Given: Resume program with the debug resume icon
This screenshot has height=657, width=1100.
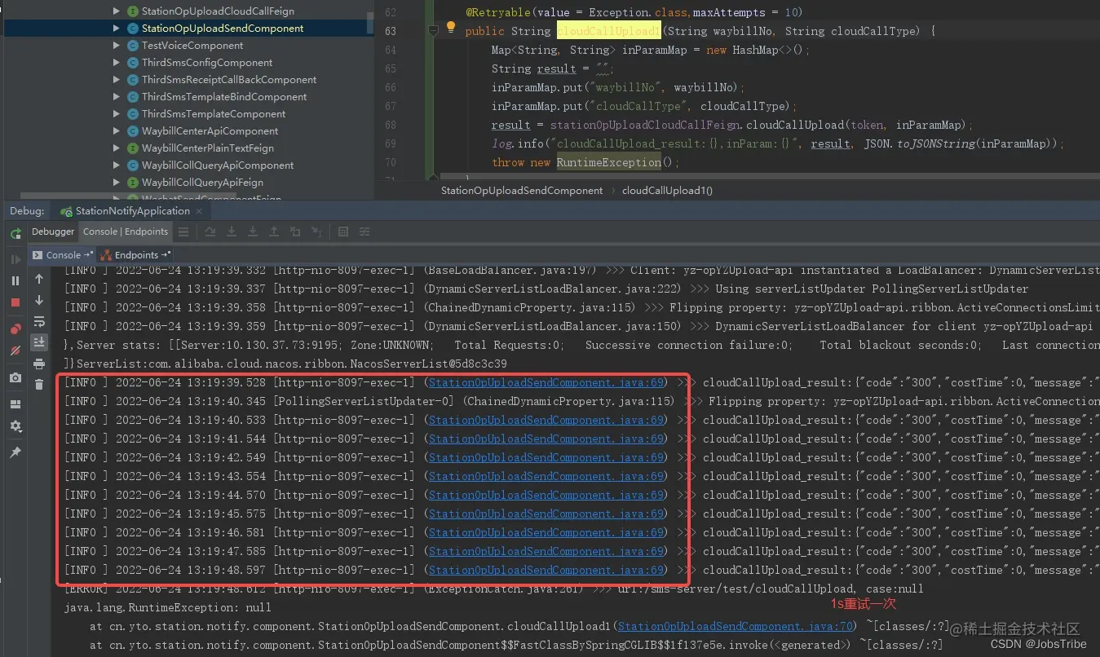Looking at the screenshot, I should tap(15, 259).
